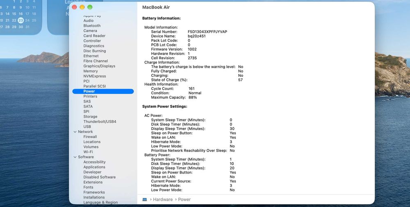Select Controller in the sidebar
The image size is (410, 207).
92,41
